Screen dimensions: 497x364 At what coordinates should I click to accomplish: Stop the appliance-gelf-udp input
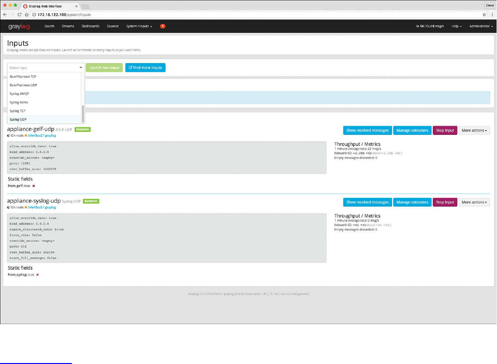pos(445,131)
